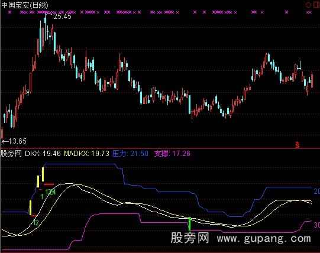Click the 压力: 21.50 pressure value
The height and width of the screenshot is (253, 320).
click(130, 154)
